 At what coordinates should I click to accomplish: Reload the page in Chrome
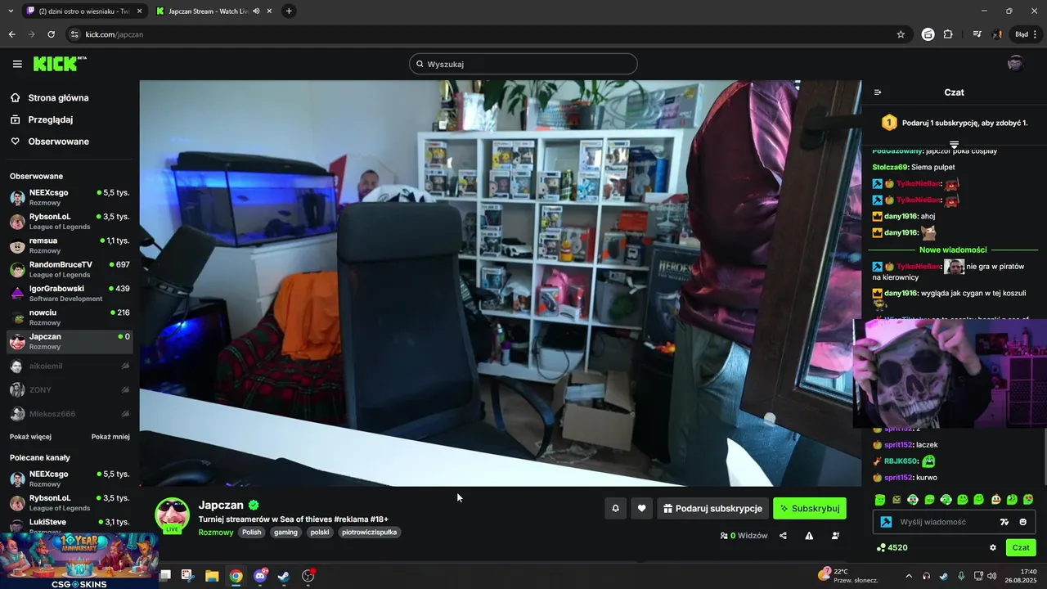click(51, 34)
